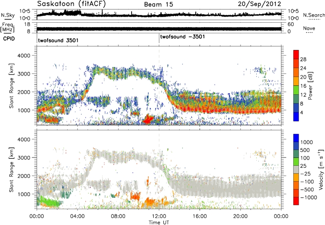Click the '08:00' time axis tick label
Image resolution: width=325 pixels, height=225 pixels.
tap(118, 216)
